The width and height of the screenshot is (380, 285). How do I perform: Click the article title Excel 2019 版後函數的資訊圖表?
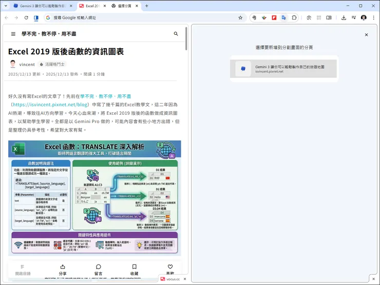(x=66, y=52)
